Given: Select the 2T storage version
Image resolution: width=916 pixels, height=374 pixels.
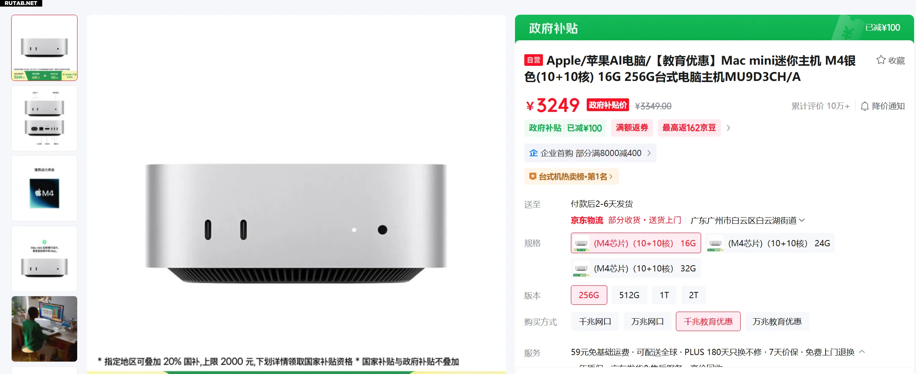Looking at the screenshot, I should [x=693, y=295].
